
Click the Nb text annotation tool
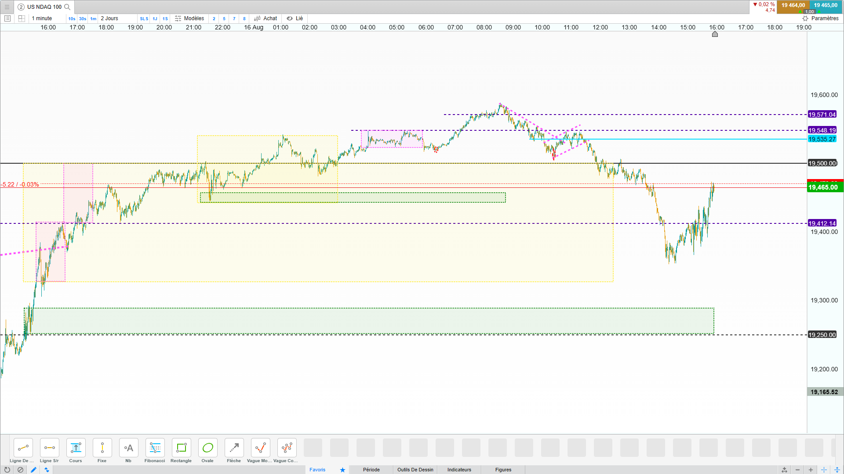pos(128,448)
